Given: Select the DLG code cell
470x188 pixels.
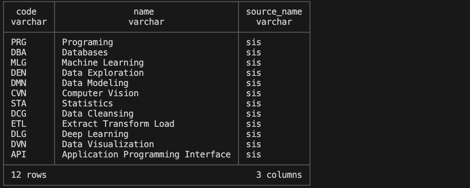Looking at the screenshot, I should (19, 134).
